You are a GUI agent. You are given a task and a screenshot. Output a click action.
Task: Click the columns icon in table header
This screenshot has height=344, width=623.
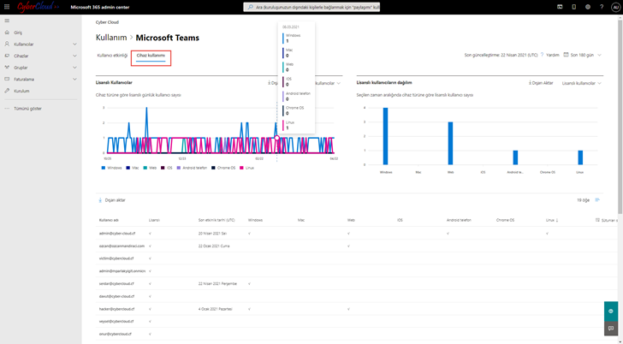click(597, 220)
